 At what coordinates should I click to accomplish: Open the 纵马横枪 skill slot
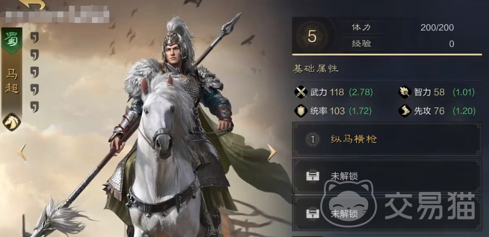[x=387, y=140]
